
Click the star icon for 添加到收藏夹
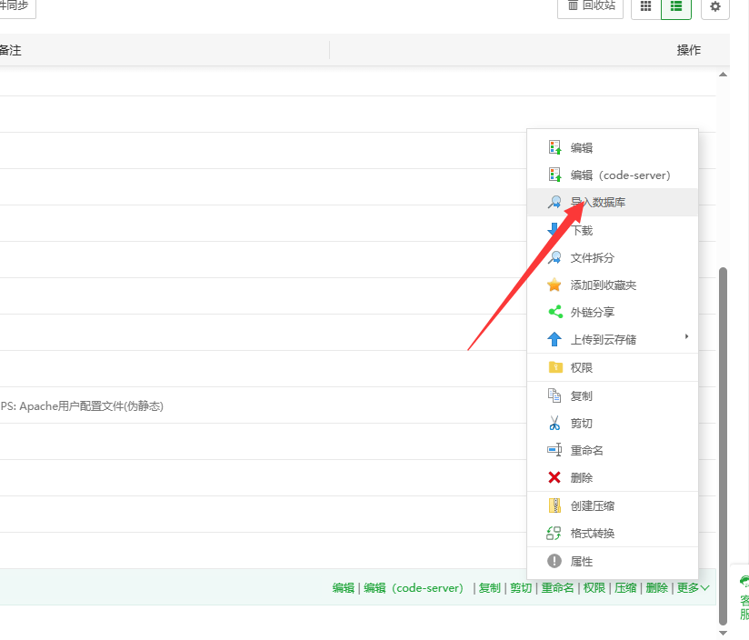(554, 285)
